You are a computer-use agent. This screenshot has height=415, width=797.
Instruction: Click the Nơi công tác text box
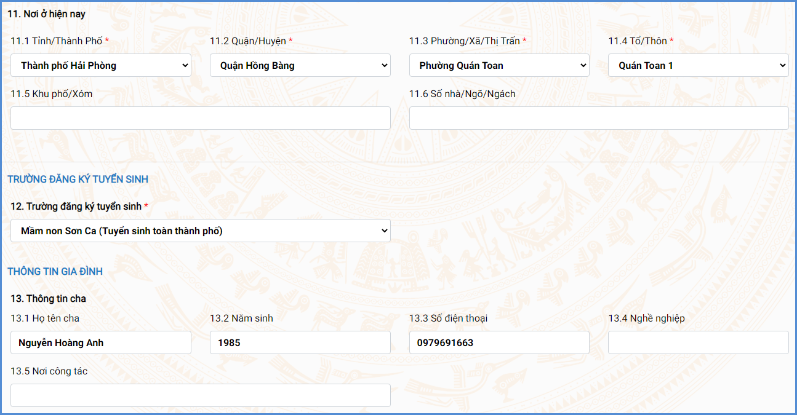click(201, 395)
